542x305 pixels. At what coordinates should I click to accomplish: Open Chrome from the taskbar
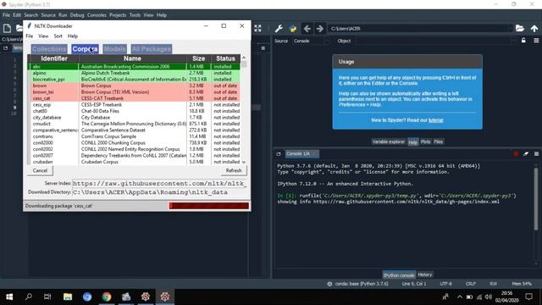click(x=107, y=297)
